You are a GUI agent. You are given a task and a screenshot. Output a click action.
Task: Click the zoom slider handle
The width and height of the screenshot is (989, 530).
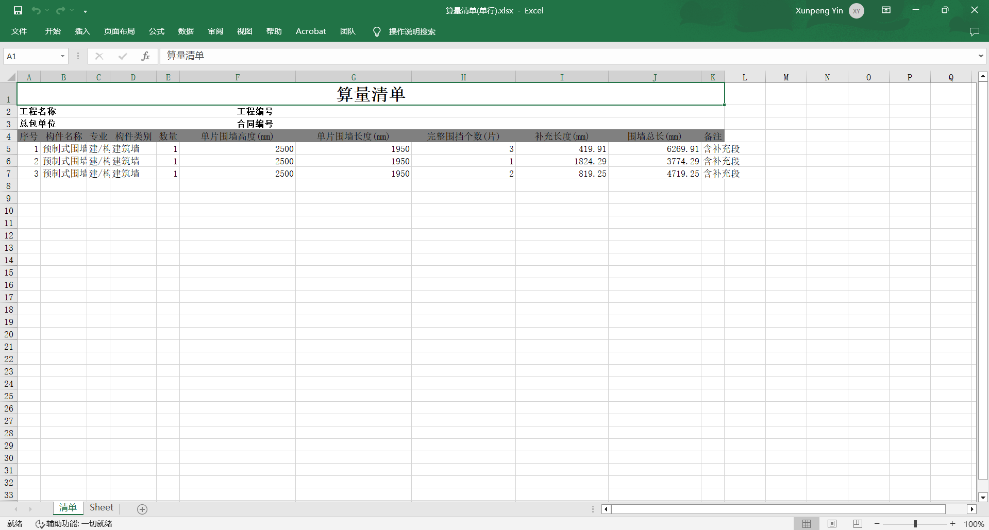[915, 524]
